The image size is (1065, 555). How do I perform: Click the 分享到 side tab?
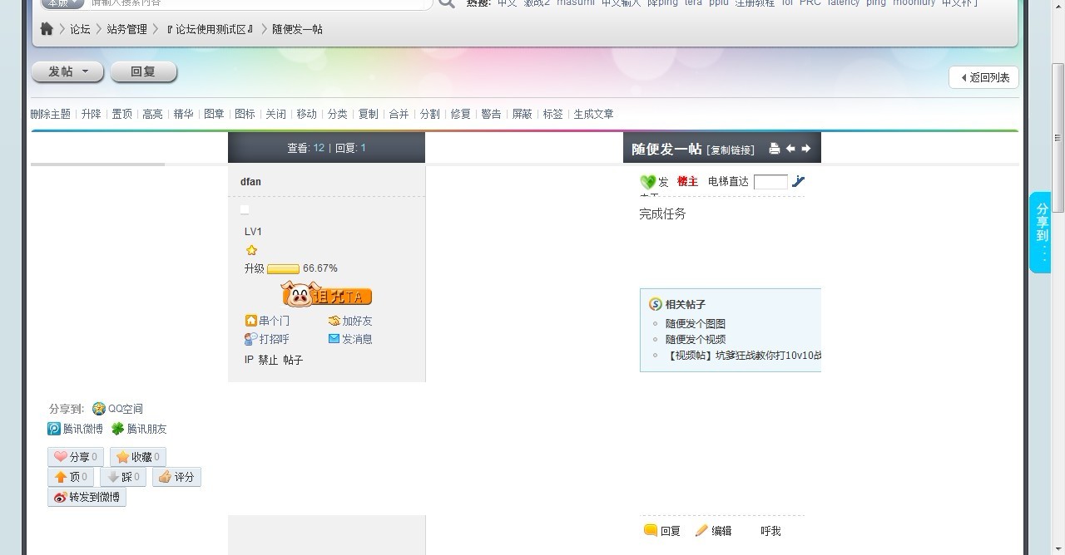[1040, 232]
